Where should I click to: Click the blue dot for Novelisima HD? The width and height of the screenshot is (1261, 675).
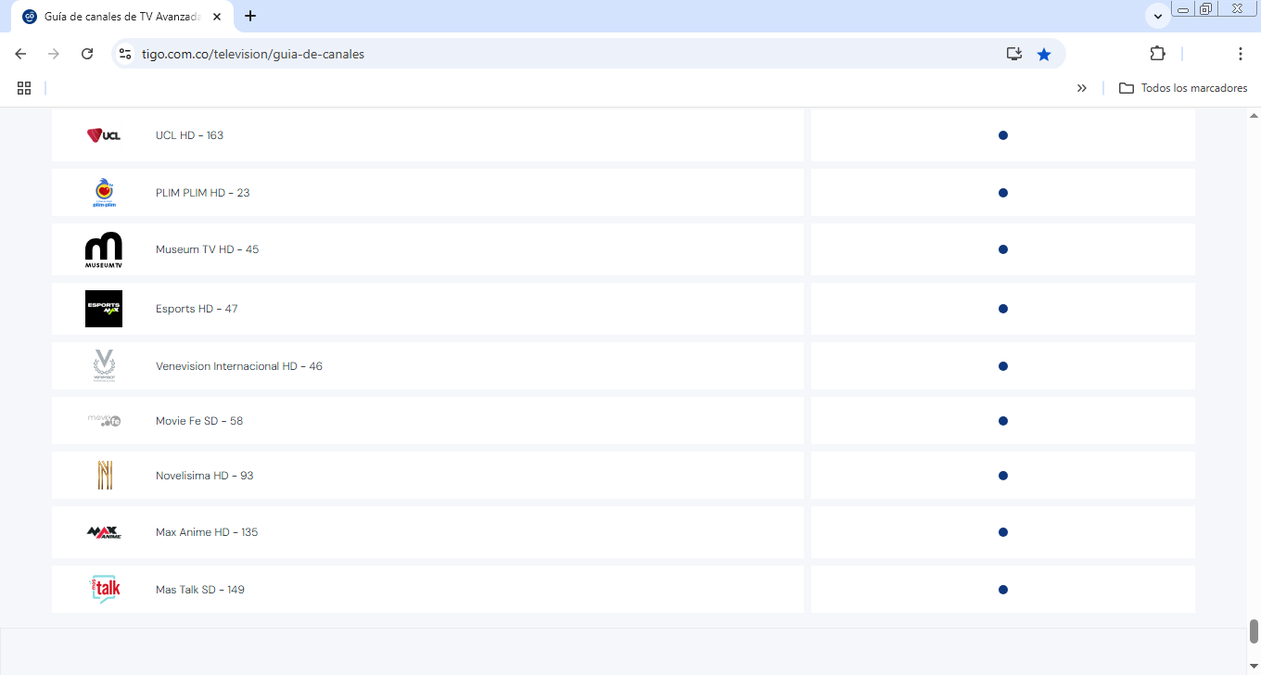tap(1002, 476)
